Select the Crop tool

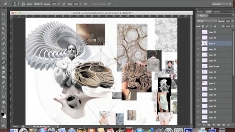point(3,33)
